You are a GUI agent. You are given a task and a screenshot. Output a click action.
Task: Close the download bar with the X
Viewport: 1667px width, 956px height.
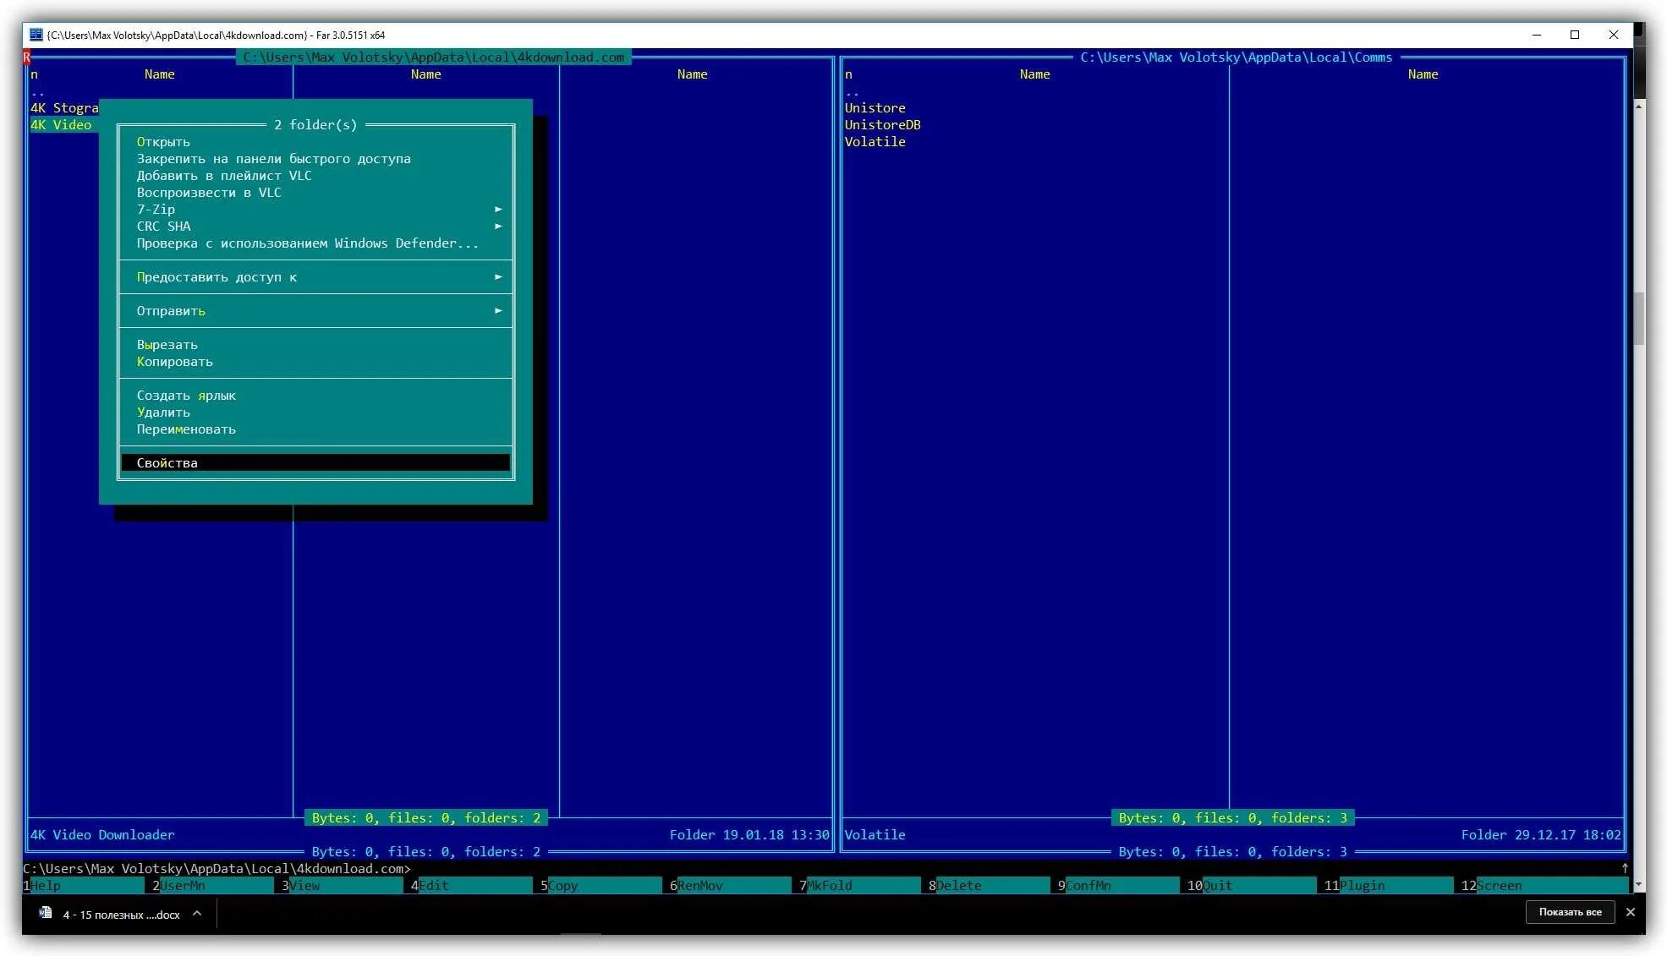(x=1631, y=912)
